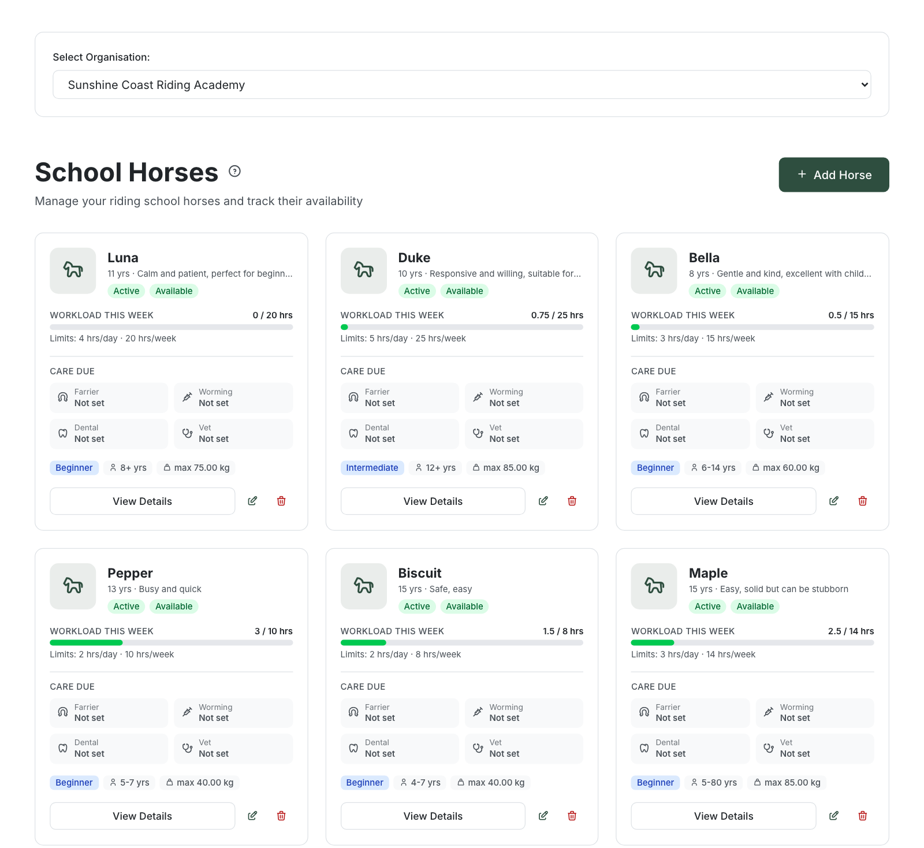Edit Maple using the pencil icon
This screenshot has width=924, height=848.
tap(833, 816)
